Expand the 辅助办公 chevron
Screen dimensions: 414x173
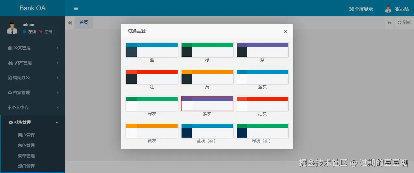(x=57, y=78)
